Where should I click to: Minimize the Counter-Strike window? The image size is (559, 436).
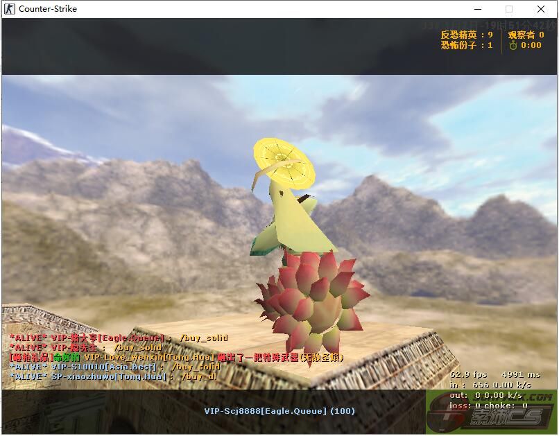click(478, 9)
